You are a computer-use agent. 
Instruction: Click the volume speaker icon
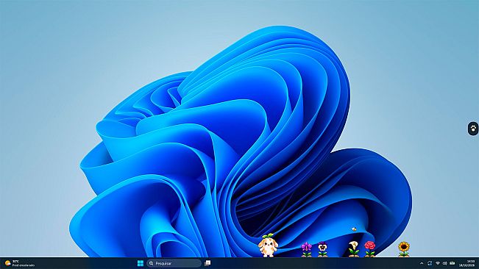[x=444, y=263]
